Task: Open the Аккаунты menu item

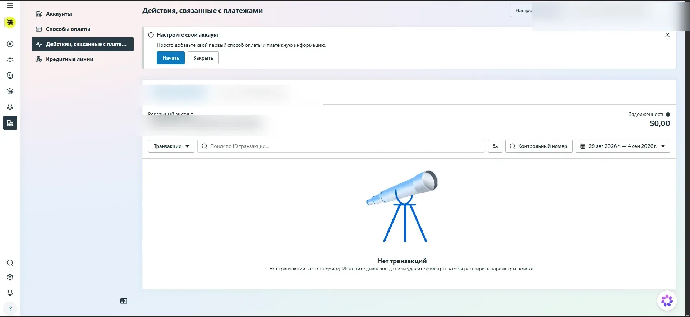Action: [x=83, y=14]
